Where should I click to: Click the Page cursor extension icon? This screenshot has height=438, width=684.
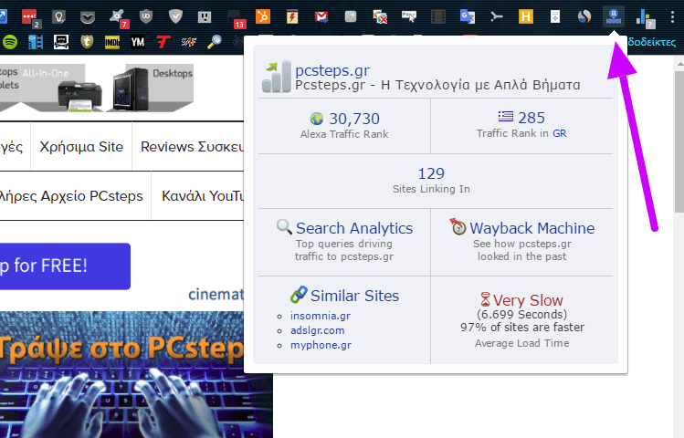[x=409, y=17]
